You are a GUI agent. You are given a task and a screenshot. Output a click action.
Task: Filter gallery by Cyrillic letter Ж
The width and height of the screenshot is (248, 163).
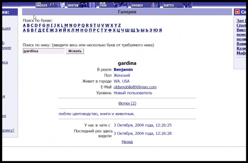[x=52, y=30]
